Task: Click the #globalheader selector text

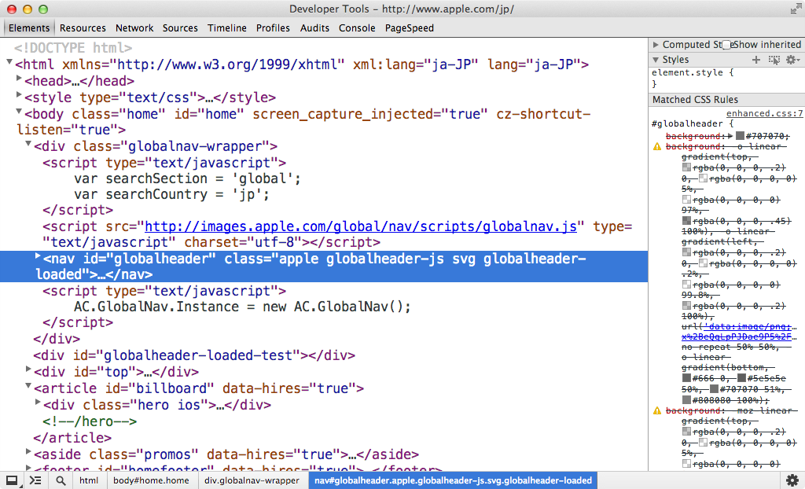Action: point(686,123)
